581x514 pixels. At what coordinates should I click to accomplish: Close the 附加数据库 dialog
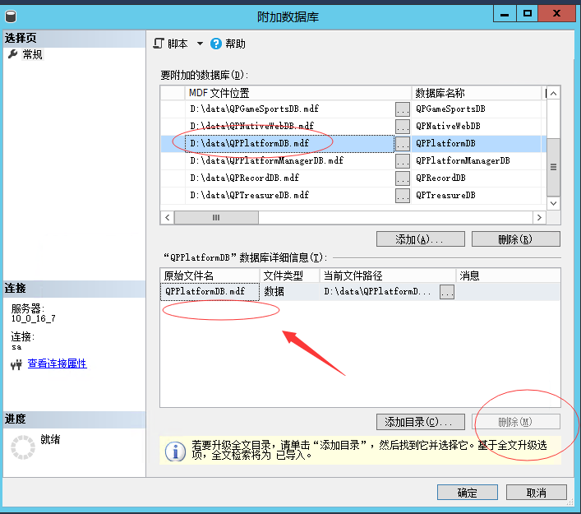(556, 14)
